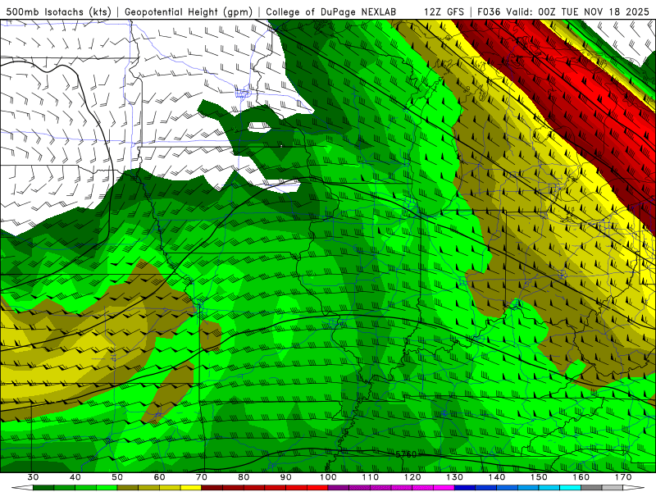Click the '40' value on the color scale

(x=75, y=477)
